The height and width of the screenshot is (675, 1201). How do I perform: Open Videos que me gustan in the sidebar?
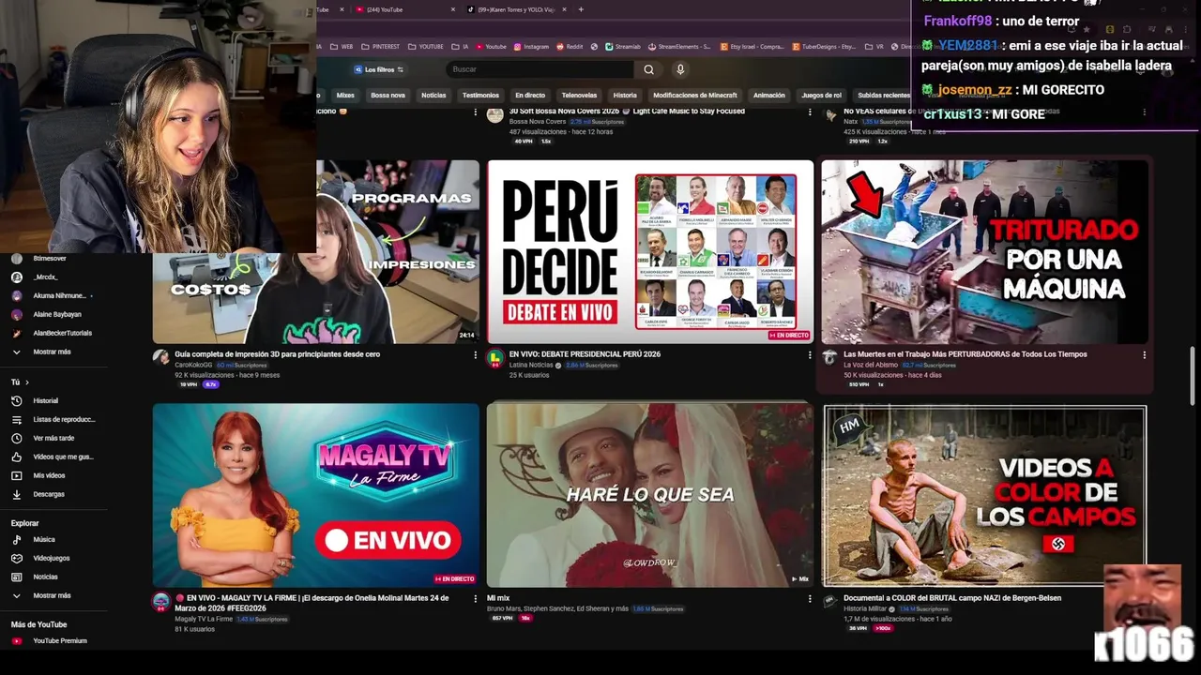click(x=52, y=457)
